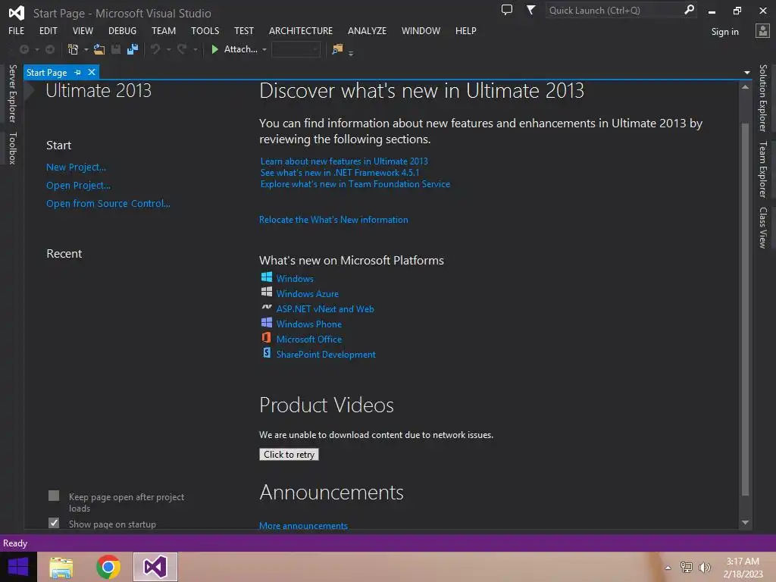Screen dimensions: 776x582
Task: Click the New Project... link
Action: click(x=77, y=167)
